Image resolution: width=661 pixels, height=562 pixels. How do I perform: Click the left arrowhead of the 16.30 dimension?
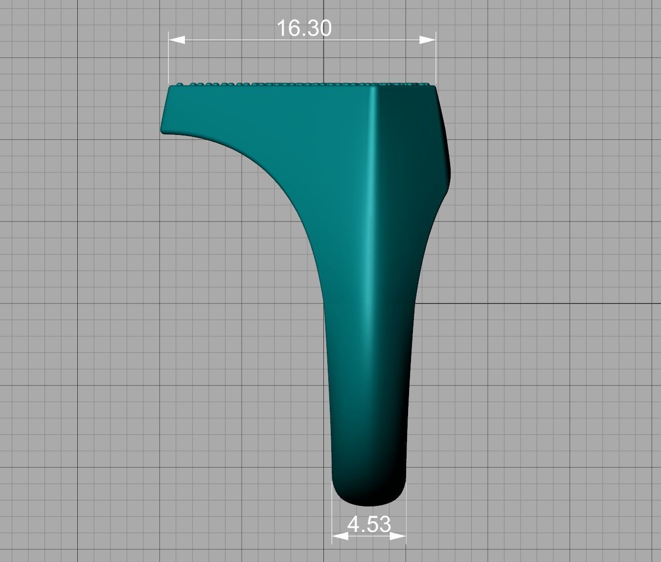pos(177,40)
